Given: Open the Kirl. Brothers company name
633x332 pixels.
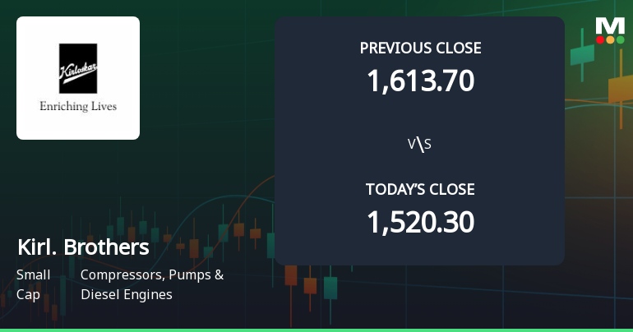Looking at the screenshot, I should tap(82, 247).
